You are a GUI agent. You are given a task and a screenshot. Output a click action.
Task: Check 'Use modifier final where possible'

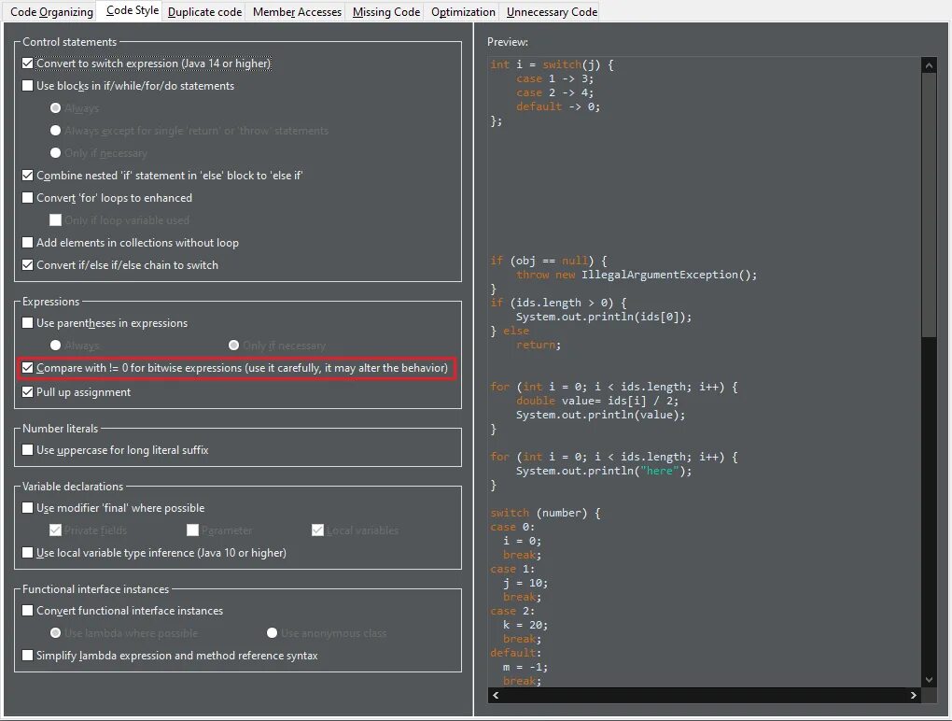click(28, 507)
